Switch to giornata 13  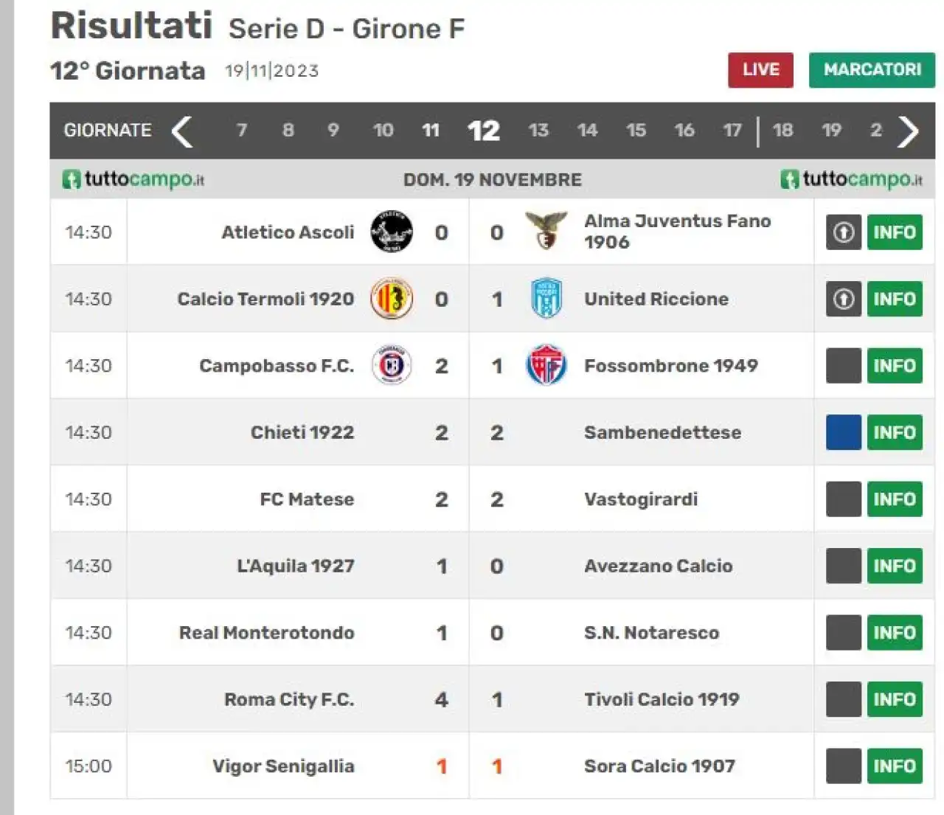point(538,131)
